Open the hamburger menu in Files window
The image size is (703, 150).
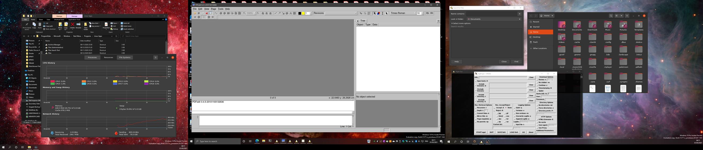coord(627,16)
